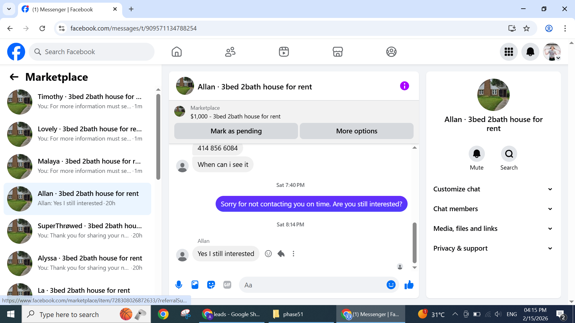Open Alyssa conversation in list
The height and width of the screenshot is (323, 575).
(x=78, y=263)
